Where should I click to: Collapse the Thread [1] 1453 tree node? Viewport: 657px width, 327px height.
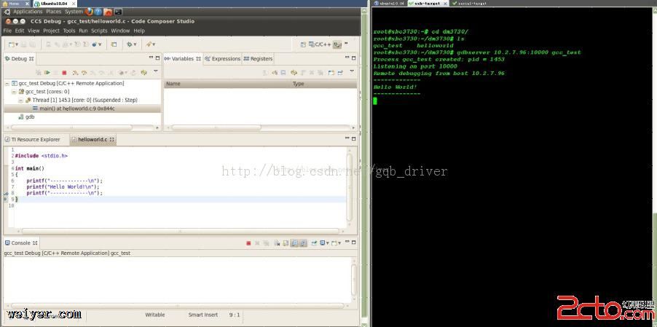point(20,100)
